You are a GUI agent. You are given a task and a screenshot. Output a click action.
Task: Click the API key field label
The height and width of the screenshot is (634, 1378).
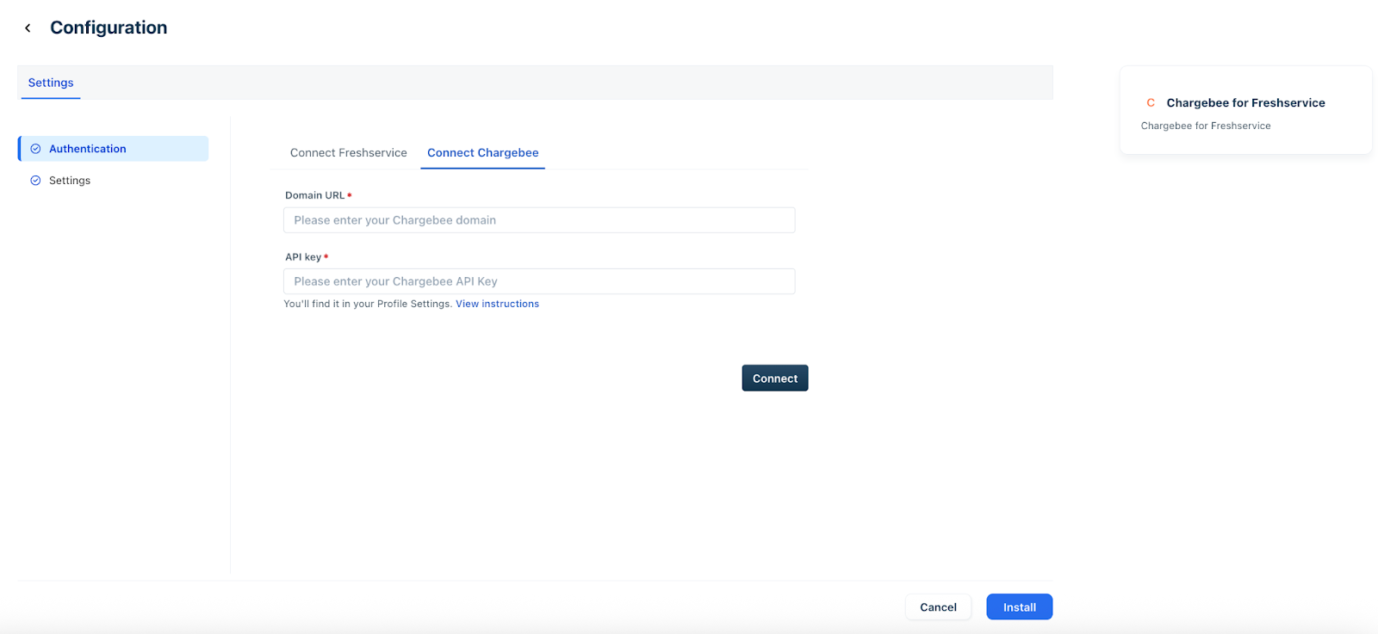[303, 257]
